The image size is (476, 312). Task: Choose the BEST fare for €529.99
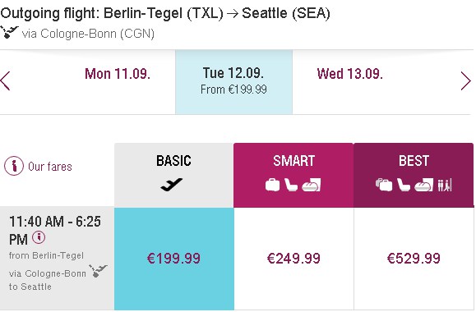pyautogui.click(x=414, y=259)
